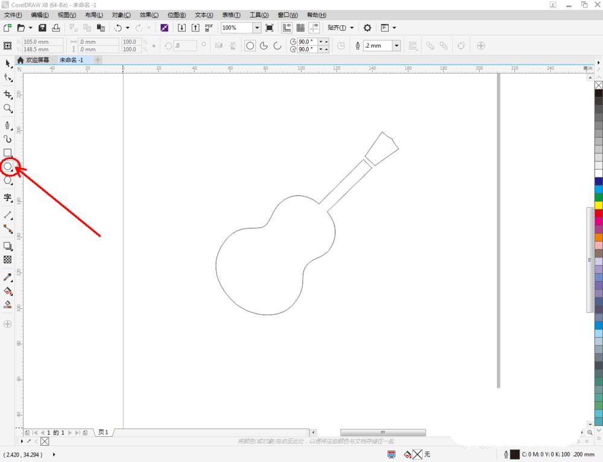Toggle show rulers
This screenshot has height=462, width=603.
click(287, 28)
